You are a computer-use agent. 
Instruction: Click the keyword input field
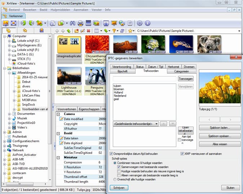pos(144,78)
